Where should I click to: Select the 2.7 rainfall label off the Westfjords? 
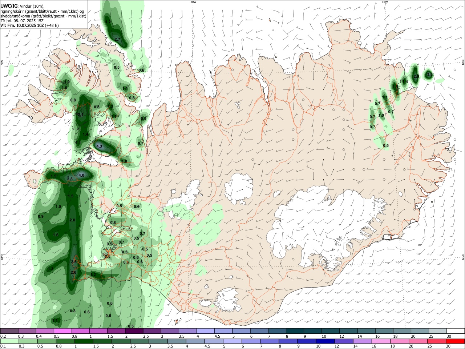click(117, 39)
